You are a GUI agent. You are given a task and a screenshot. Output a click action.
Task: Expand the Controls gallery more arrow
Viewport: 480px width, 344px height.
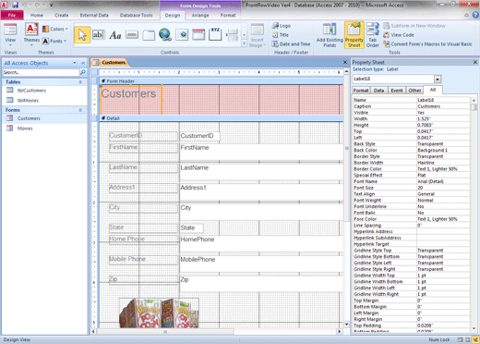(x=244, y=43)
